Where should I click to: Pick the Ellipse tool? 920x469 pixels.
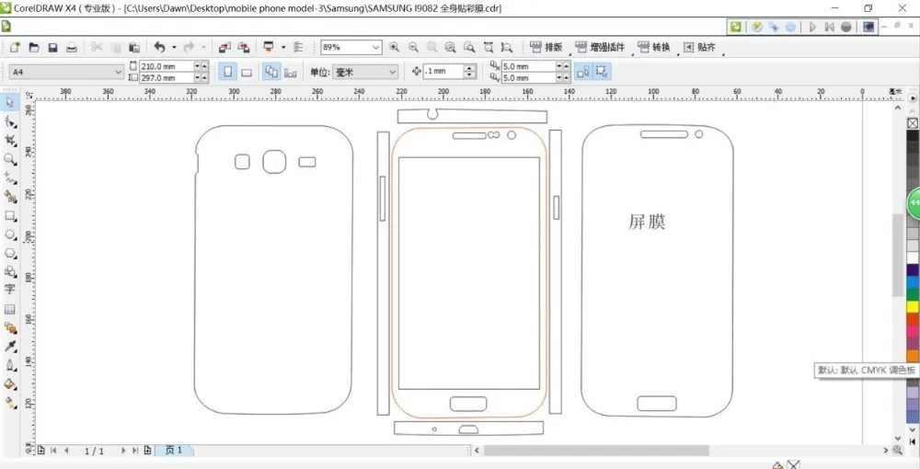point(10,234)
